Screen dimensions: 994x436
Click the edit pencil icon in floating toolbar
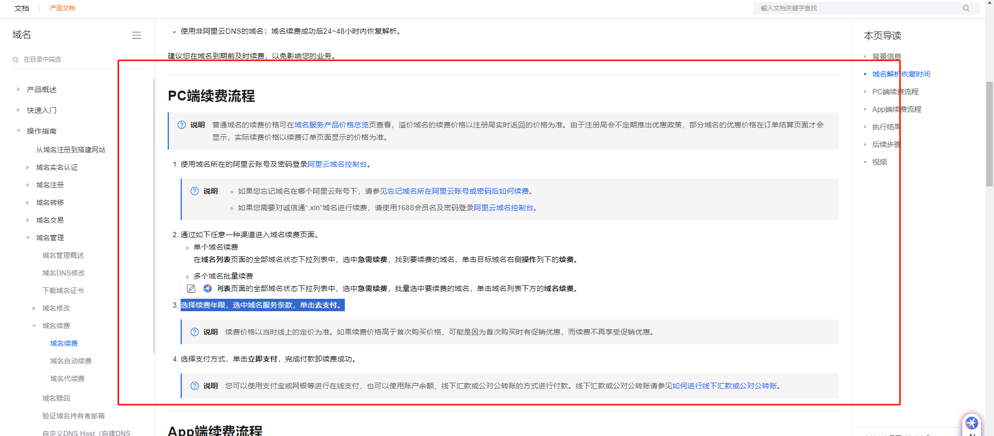(x=191, y=288)
